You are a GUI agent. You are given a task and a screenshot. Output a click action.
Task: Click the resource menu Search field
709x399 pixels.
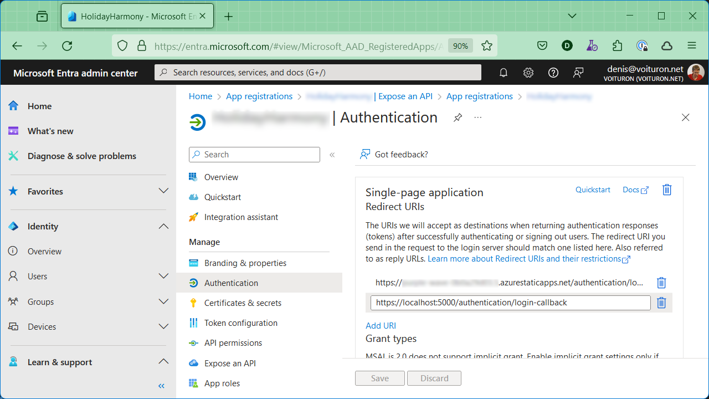coord(255,155)
